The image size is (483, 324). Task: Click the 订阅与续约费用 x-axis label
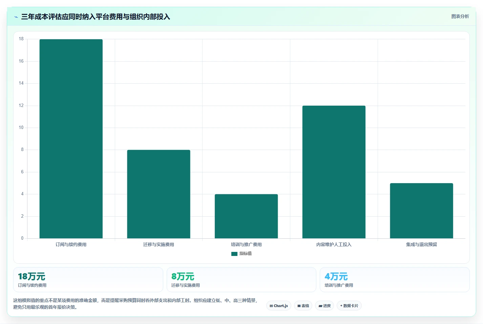71,244
